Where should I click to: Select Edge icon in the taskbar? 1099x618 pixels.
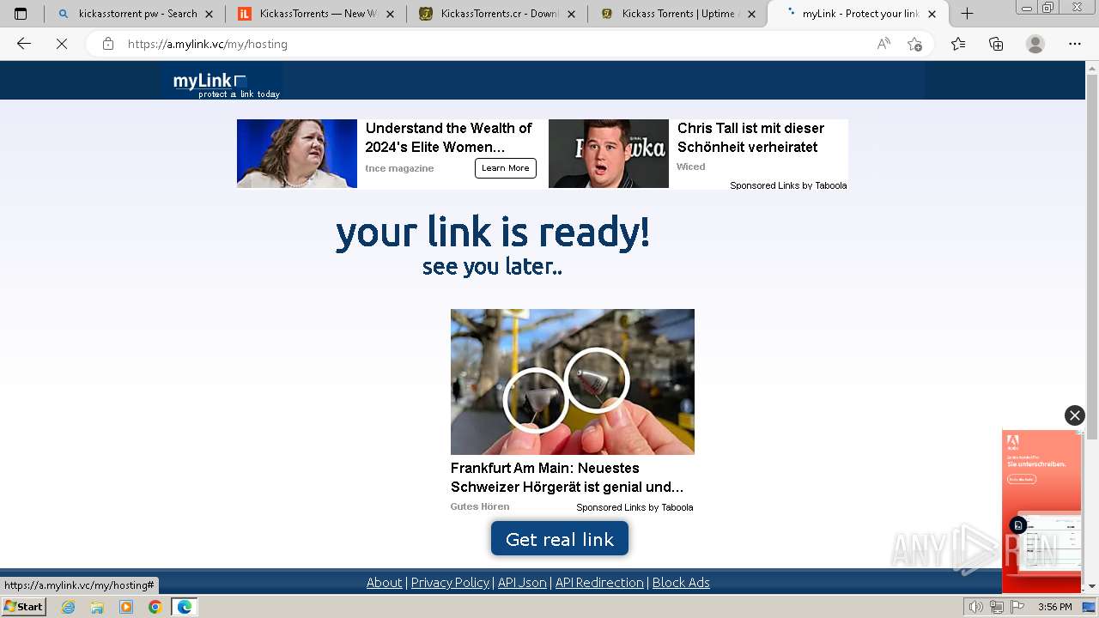(185, 607)
